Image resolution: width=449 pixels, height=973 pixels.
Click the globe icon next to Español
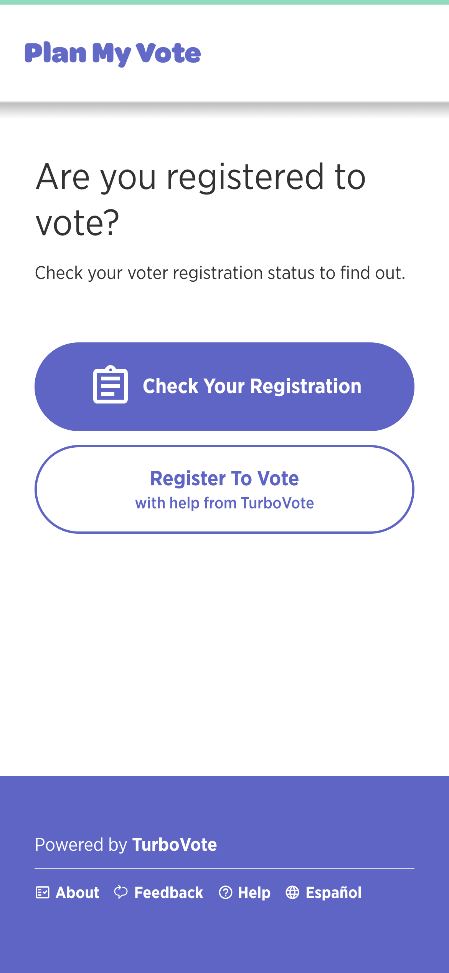point(294,893)
